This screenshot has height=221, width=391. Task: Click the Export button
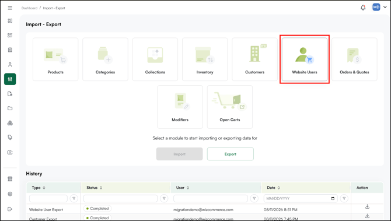[x=231, y=154]
